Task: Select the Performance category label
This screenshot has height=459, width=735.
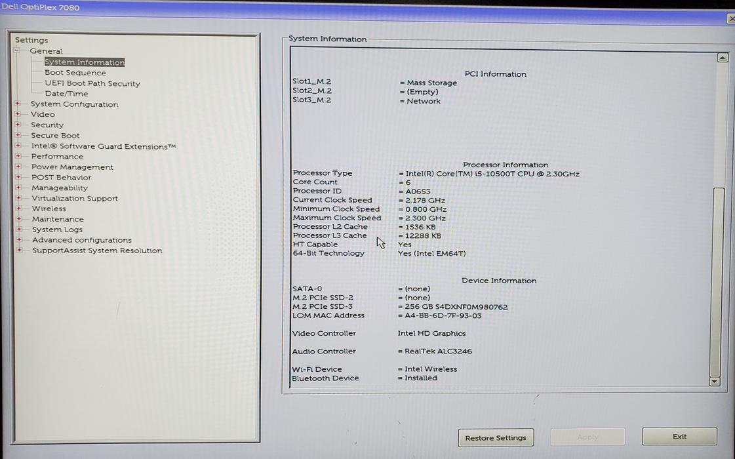Action: coord(57,157)
